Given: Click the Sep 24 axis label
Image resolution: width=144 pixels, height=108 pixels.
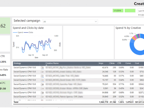Looking at the screenshot, I should pos(45,55).
